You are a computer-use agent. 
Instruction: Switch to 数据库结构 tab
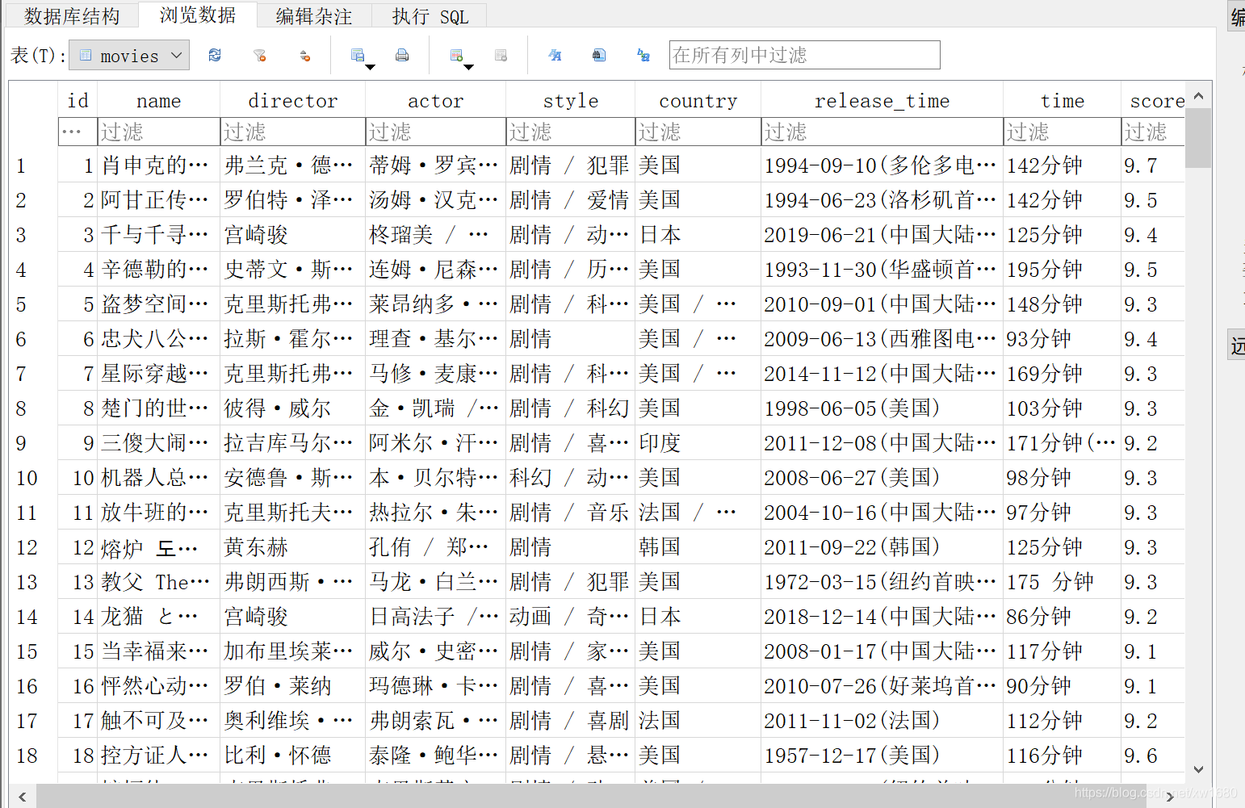click(72, 15)
